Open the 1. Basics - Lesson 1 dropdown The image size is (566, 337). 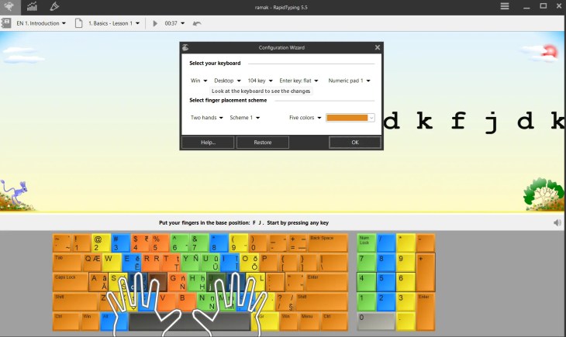coord(114,23)
